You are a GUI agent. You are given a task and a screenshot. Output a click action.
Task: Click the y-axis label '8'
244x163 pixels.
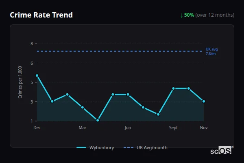32,44
